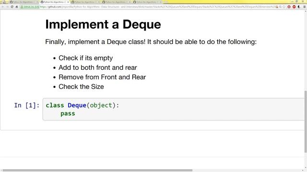This screenshot has width=307, height=172.
Task: Close the fifth browser tab
Action: (x=160, y=2)
